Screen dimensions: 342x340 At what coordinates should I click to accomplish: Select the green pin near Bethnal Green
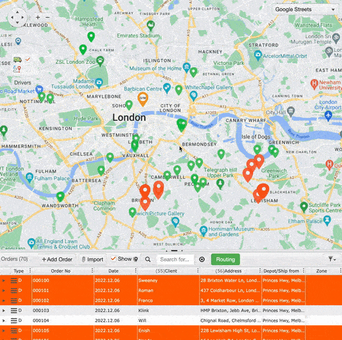pos(193,72)
